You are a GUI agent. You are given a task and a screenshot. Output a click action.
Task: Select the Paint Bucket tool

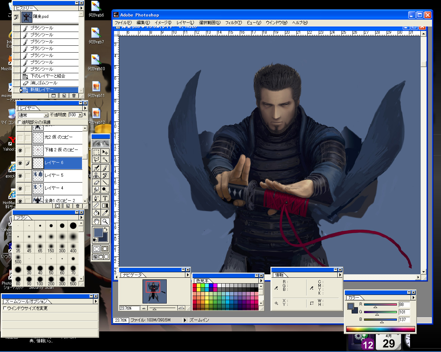click(96, 213)
